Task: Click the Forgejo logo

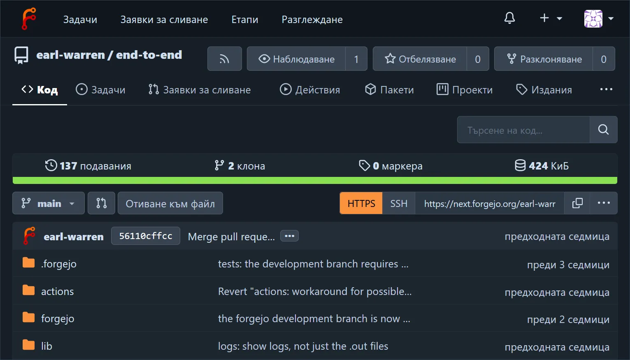Action: pos(28,18)
